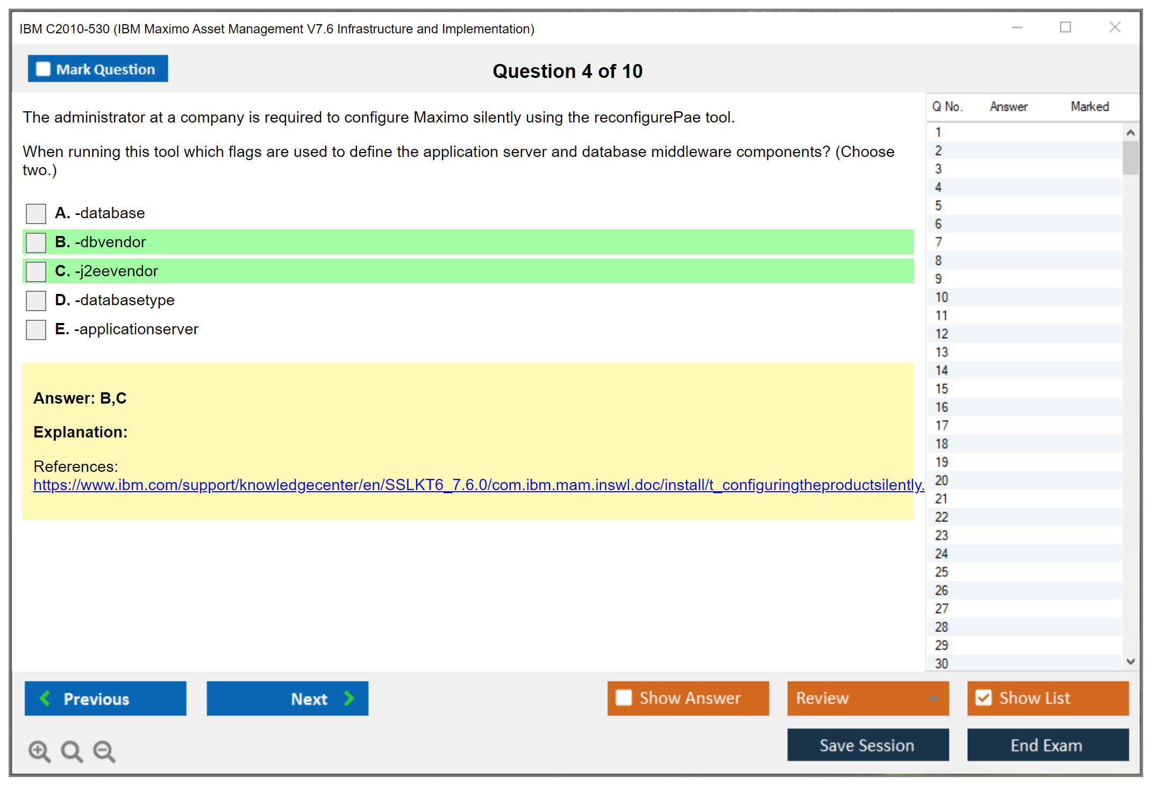Select option E -applicationserver checkbox
The image size is (1156, 790).
pos(36,329)
